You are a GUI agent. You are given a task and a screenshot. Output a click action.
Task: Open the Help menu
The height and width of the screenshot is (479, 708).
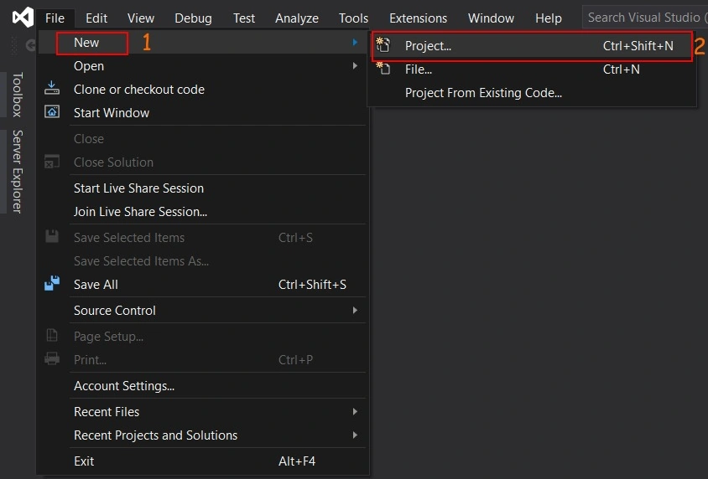548,18
